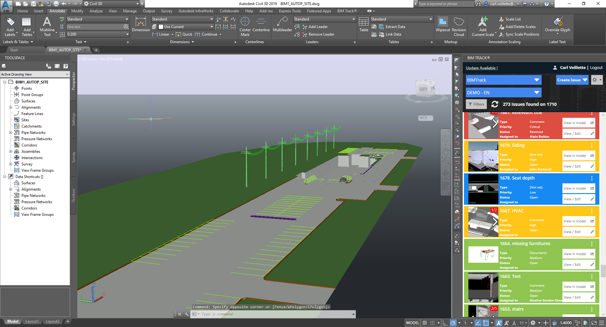
Task: Toggle snap mode in status bar
Action: pos(432,323)
